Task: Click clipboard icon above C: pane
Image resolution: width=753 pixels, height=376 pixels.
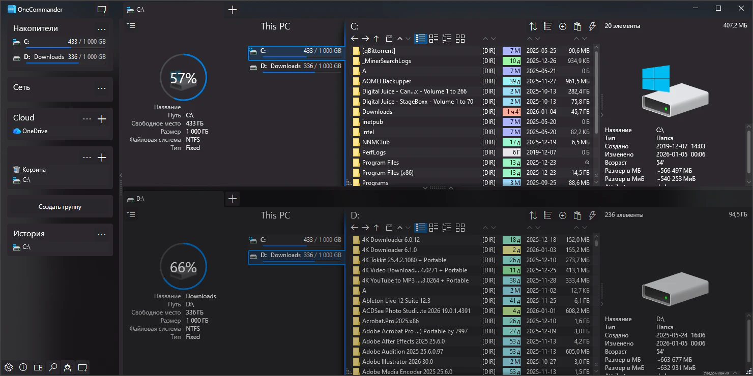Action: pos(577,26)
